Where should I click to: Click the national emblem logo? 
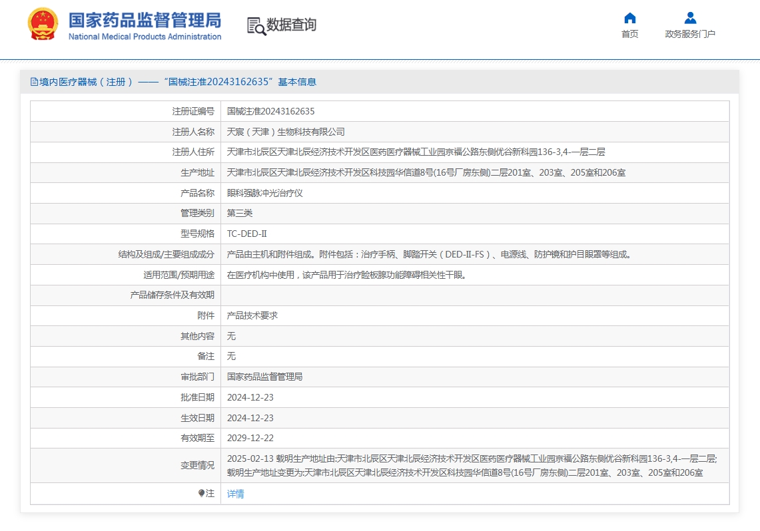(43, 24)
